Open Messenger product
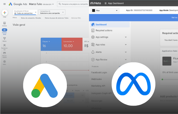178x114 pixels. point(97,101)
